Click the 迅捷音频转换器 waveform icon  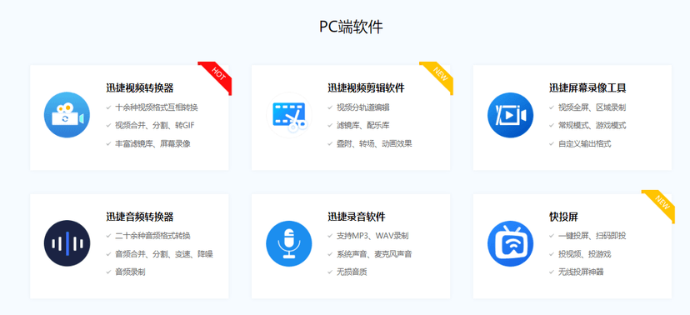point(67,242)
